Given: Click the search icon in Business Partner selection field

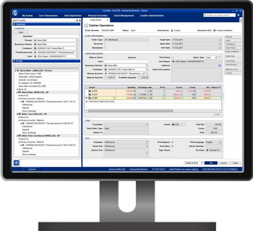Looking at the screenshot, I should pos(77,44).
